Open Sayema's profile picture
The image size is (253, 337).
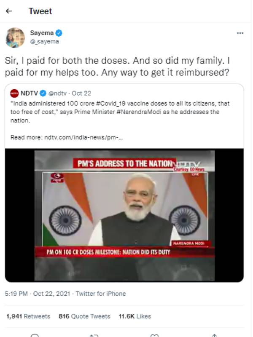click(x=16, y=37)
